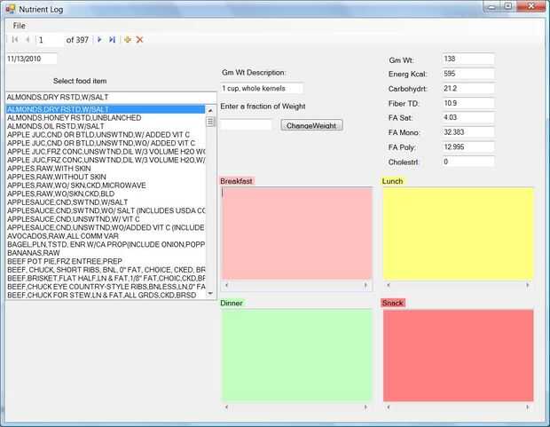Click Breakfast box right scroll arrow

click(x=365, y=285)
